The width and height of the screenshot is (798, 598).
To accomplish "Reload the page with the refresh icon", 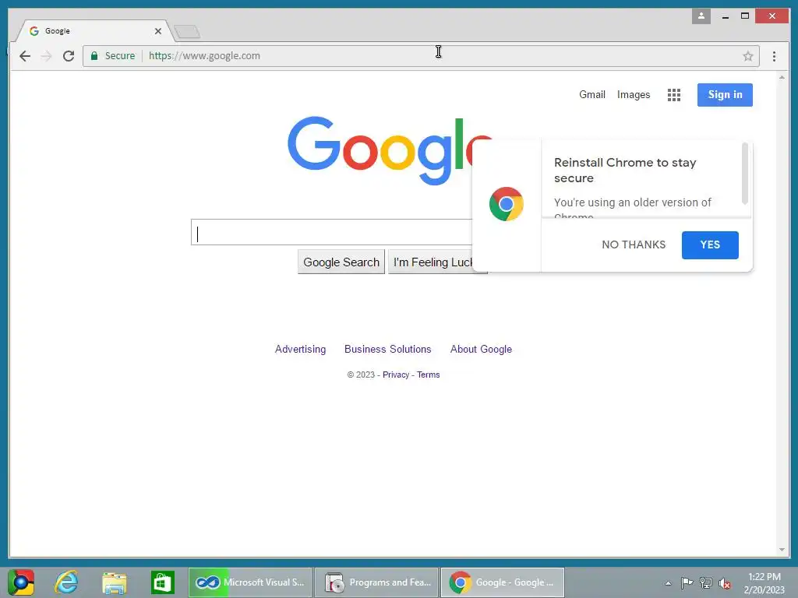I will pyautogui.click(x=69, y=56).
